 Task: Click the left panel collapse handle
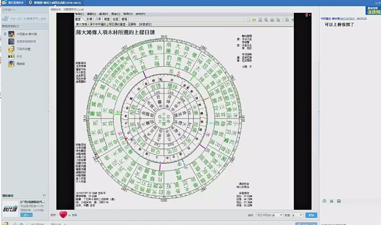49,111
